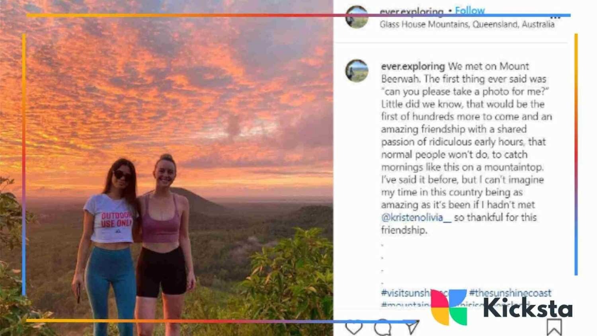Open the #thesunshinecoast hashtag
Screen dimensions: 597x336
tap(510, 293)
